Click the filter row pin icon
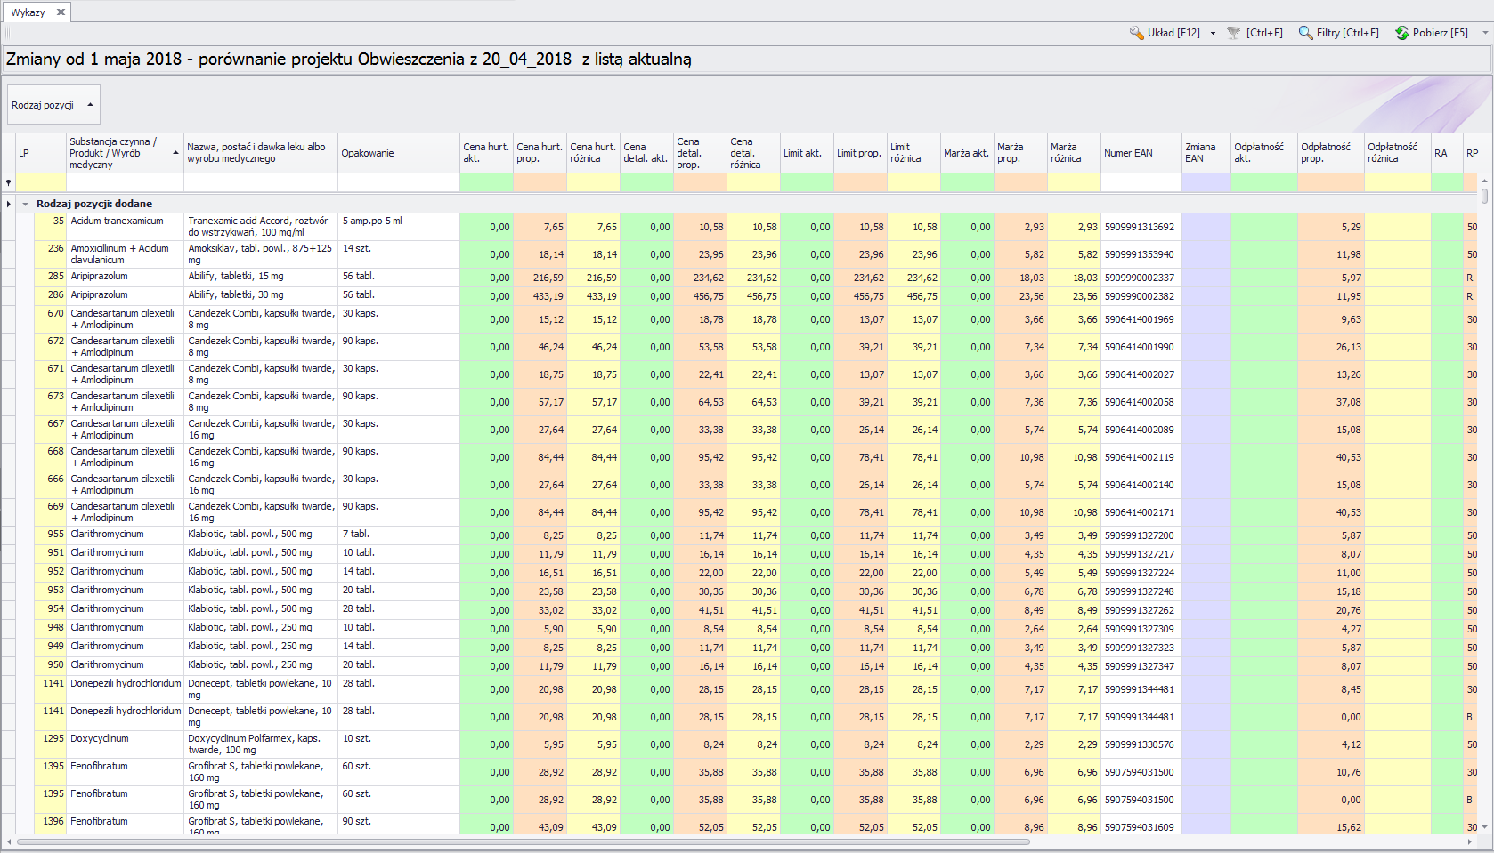Screen dimensions: 1494x853 [x=9, y=183]
